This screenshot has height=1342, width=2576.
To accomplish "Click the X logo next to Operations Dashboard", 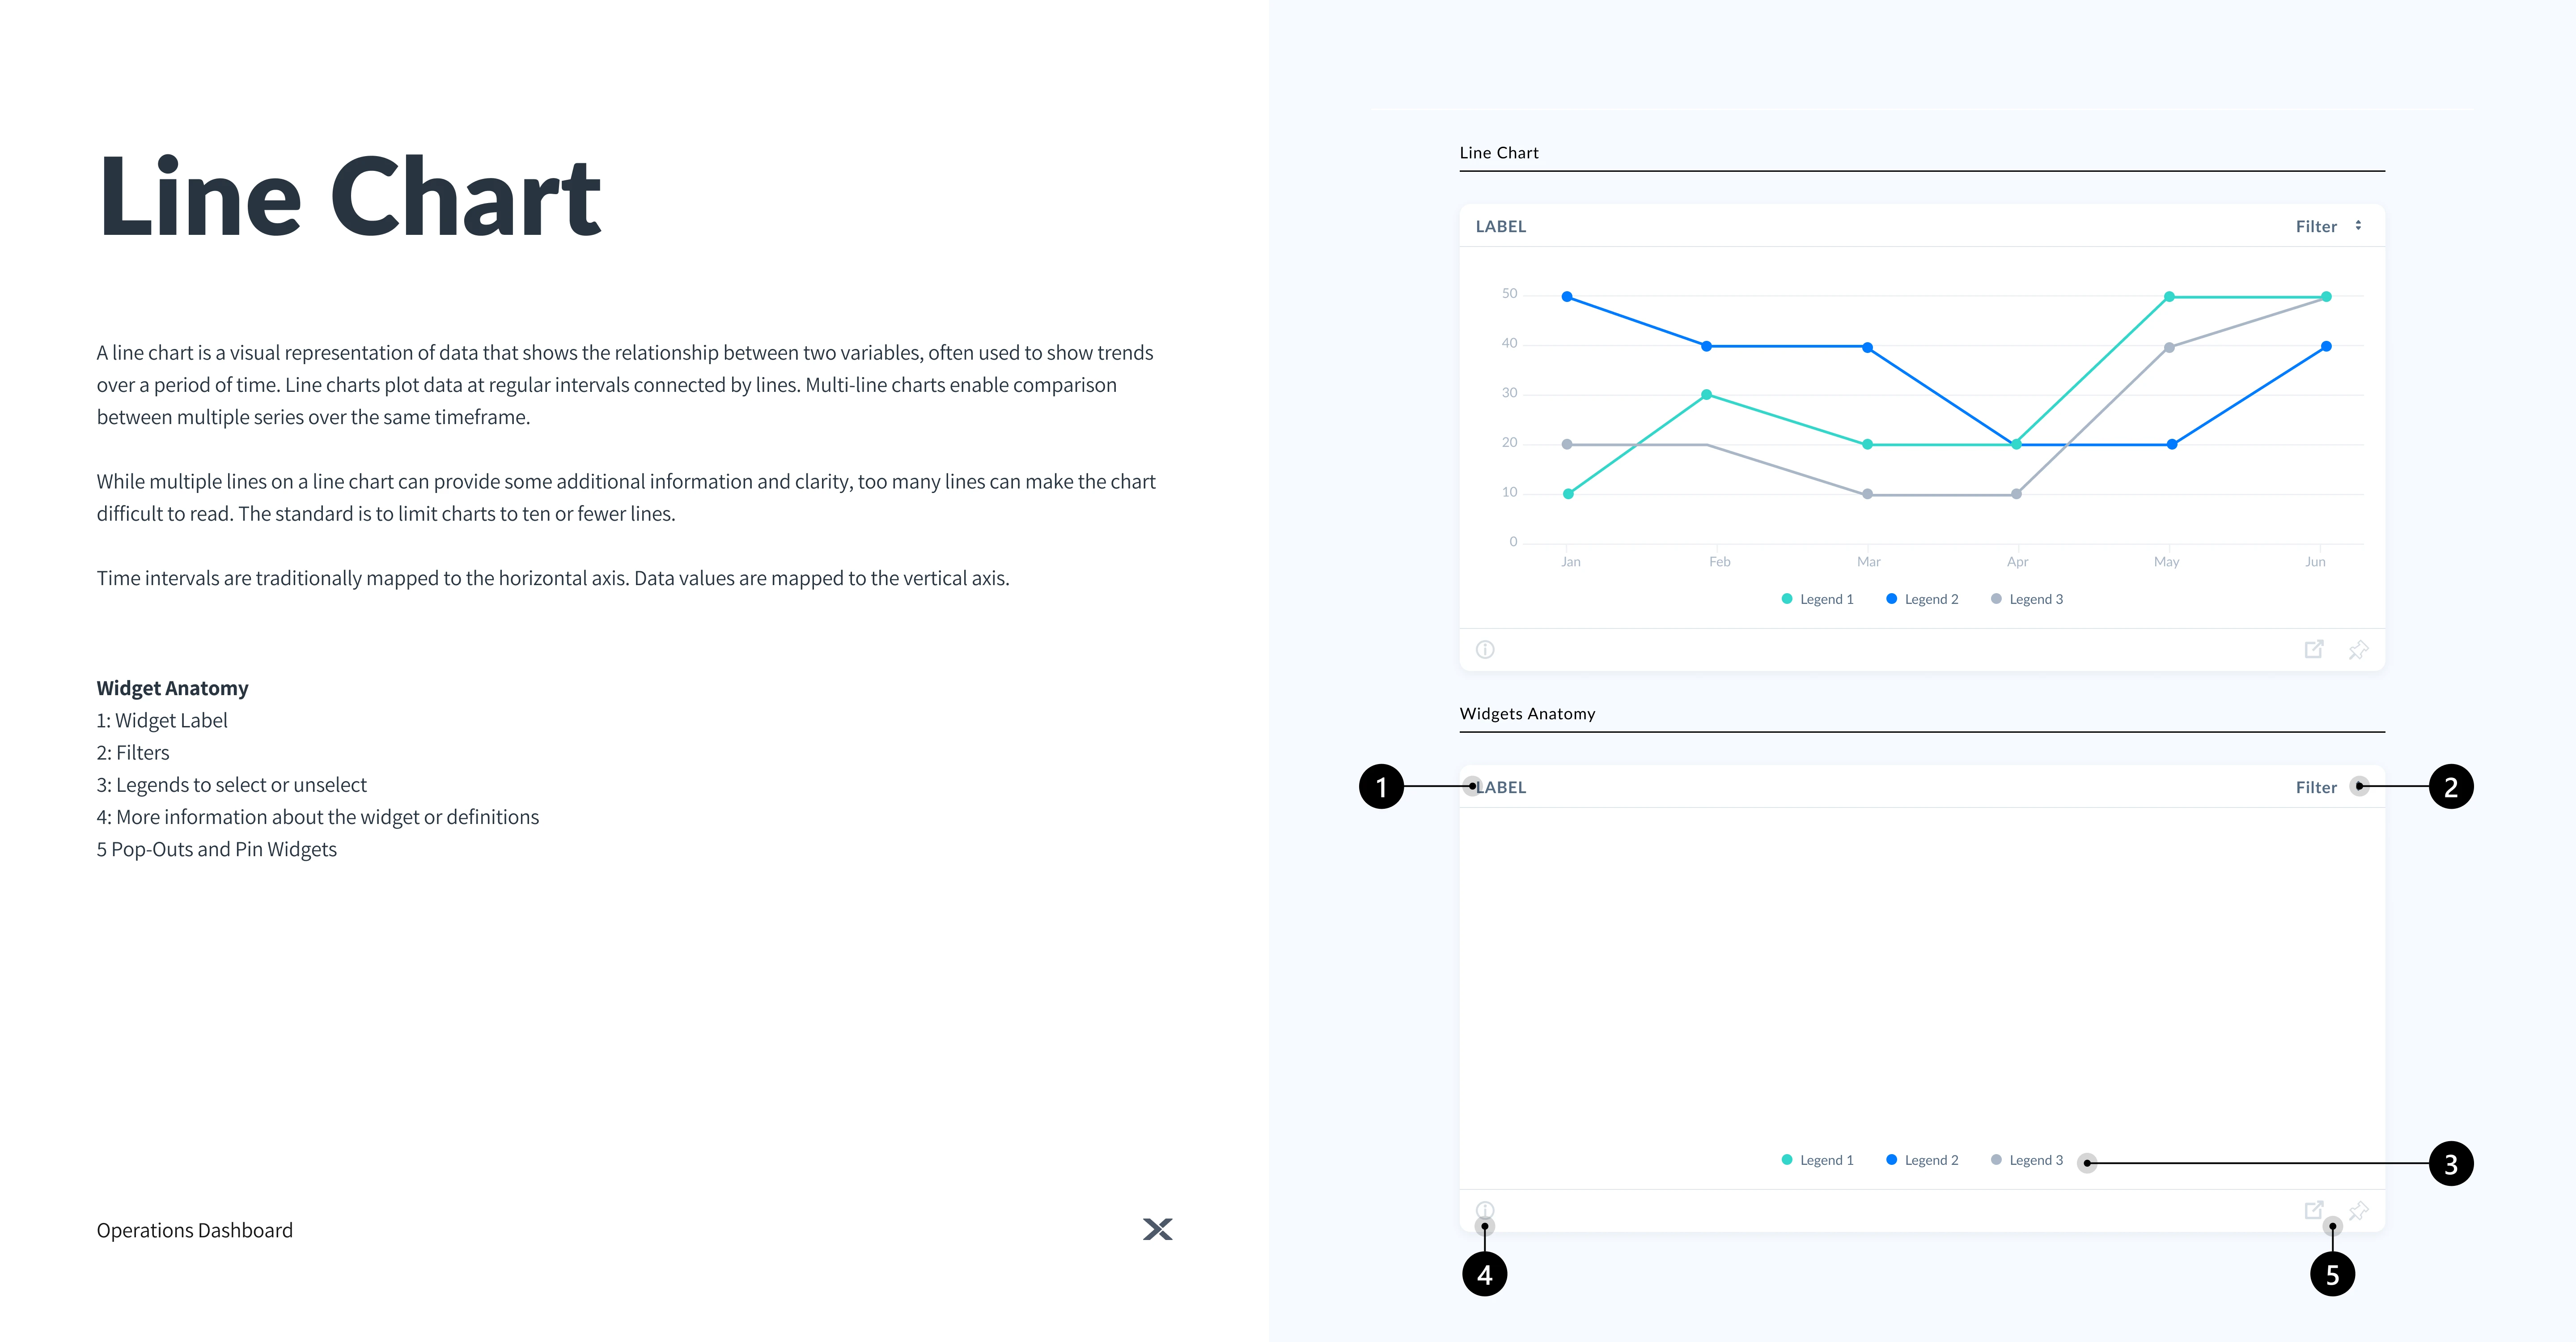I will 1157,1229.
